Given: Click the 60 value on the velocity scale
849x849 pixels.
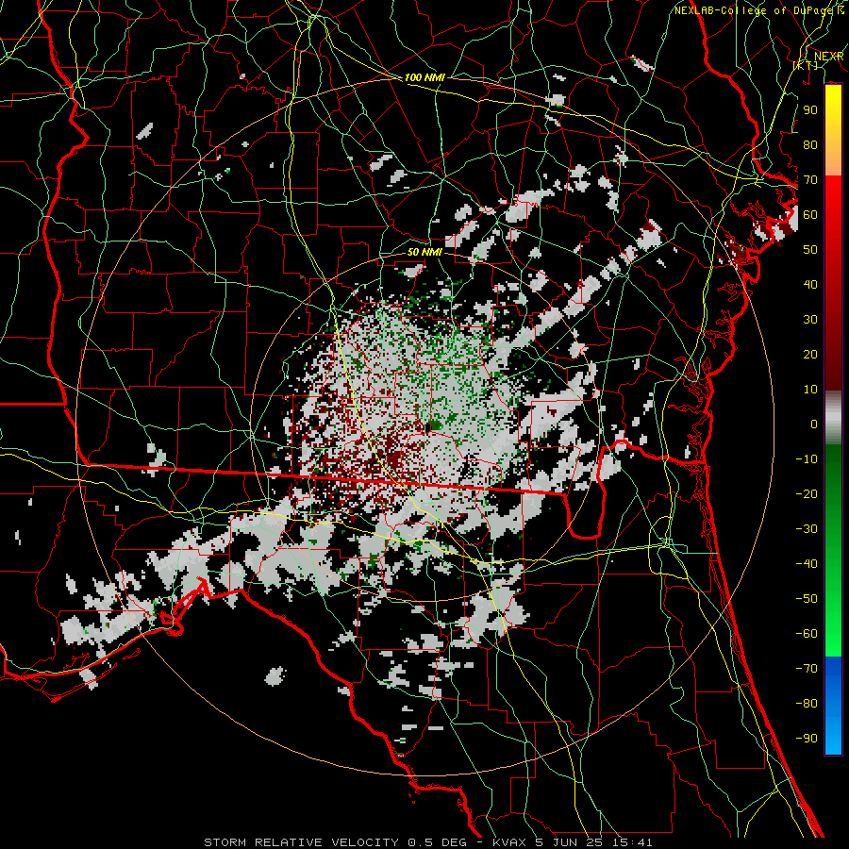Looking at the screenshot, I should pos(810,215).
